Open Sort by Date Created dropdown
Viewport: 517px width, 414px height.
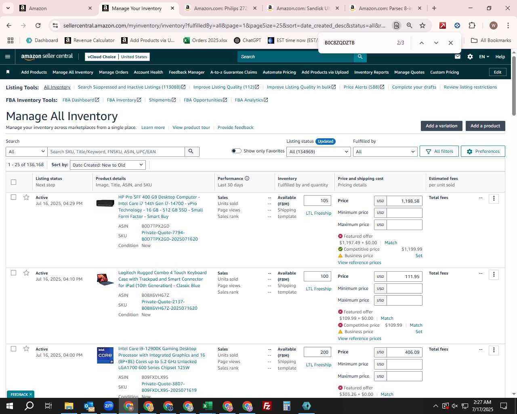pos(108,165)
